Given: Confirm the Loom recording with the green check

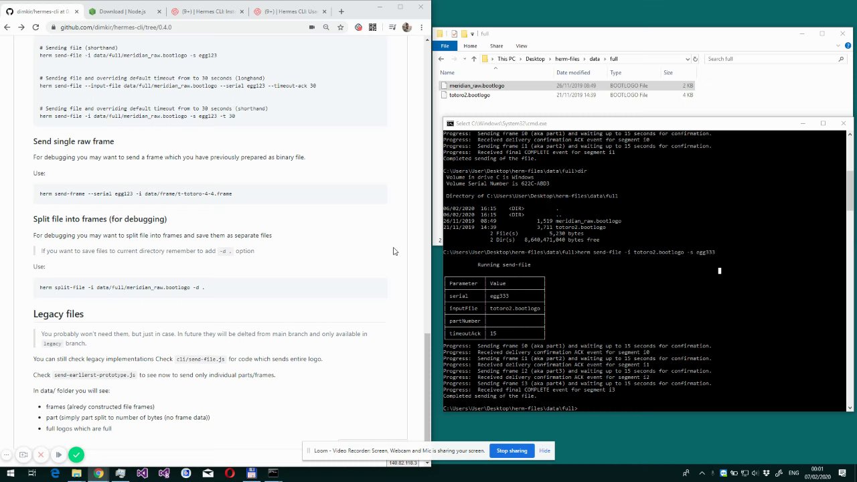Looking at the screenshot, I should point(76,455).
